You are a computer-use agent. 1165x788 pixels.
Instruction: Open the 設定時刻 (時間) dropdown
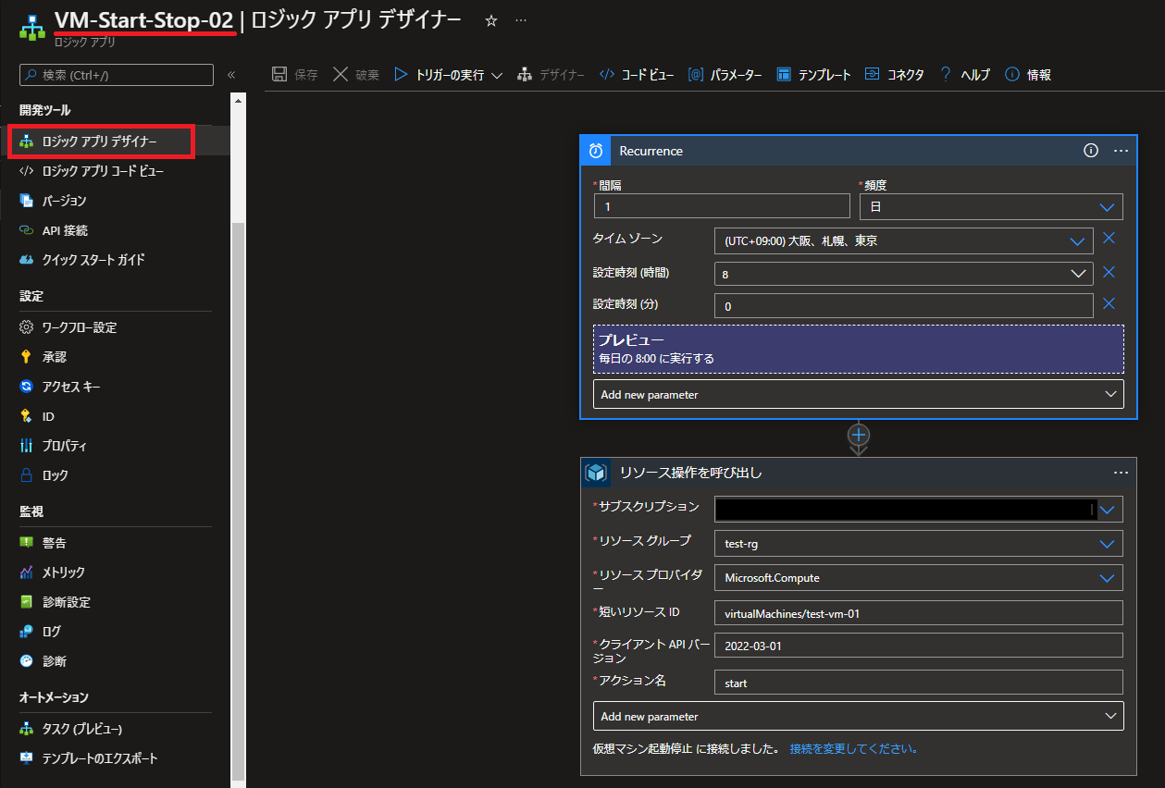pyautogui.click(x=903, y=274)
